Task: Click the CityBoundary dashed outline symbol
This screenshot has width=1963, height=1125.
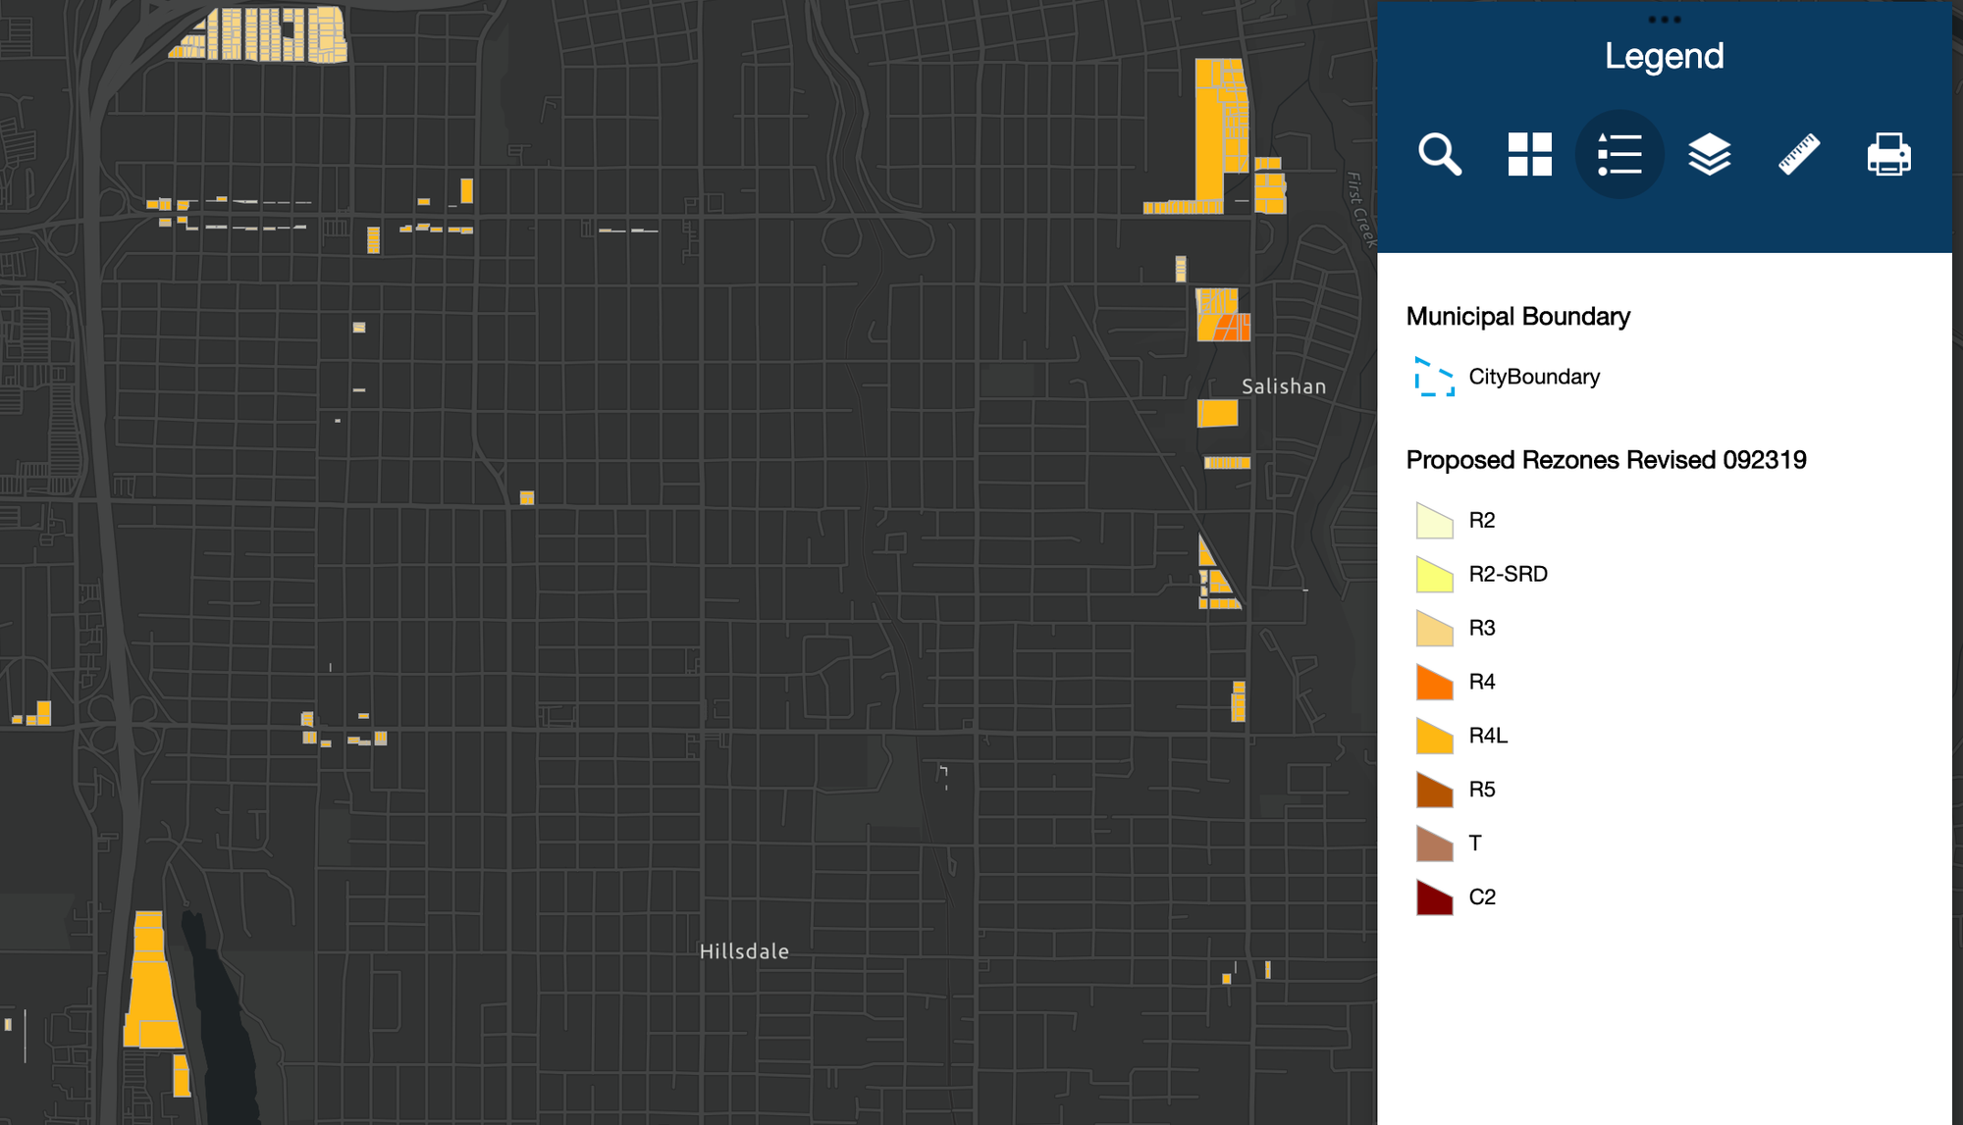Action: [x=1434, y=377]
